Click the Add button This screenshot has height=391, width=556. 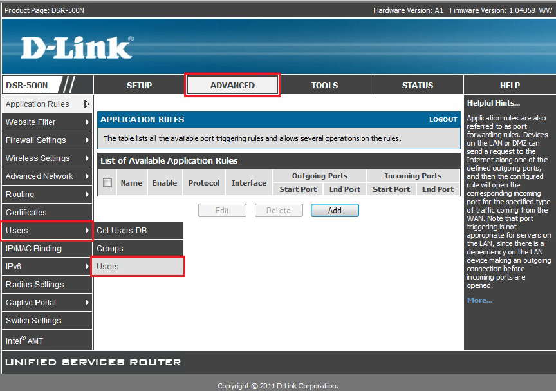point(335,211)
